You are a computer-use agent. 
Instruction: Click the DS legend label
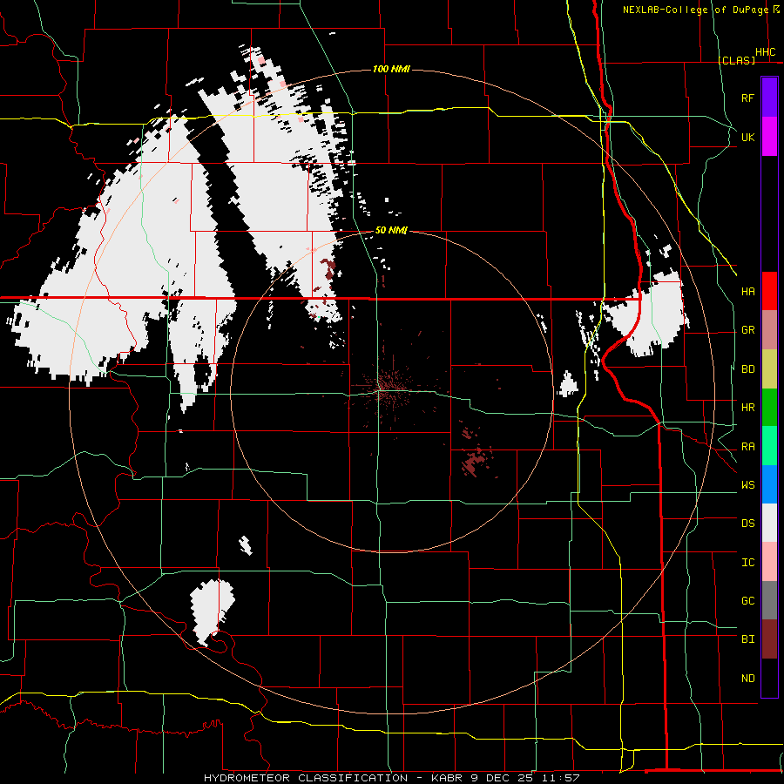747,524
